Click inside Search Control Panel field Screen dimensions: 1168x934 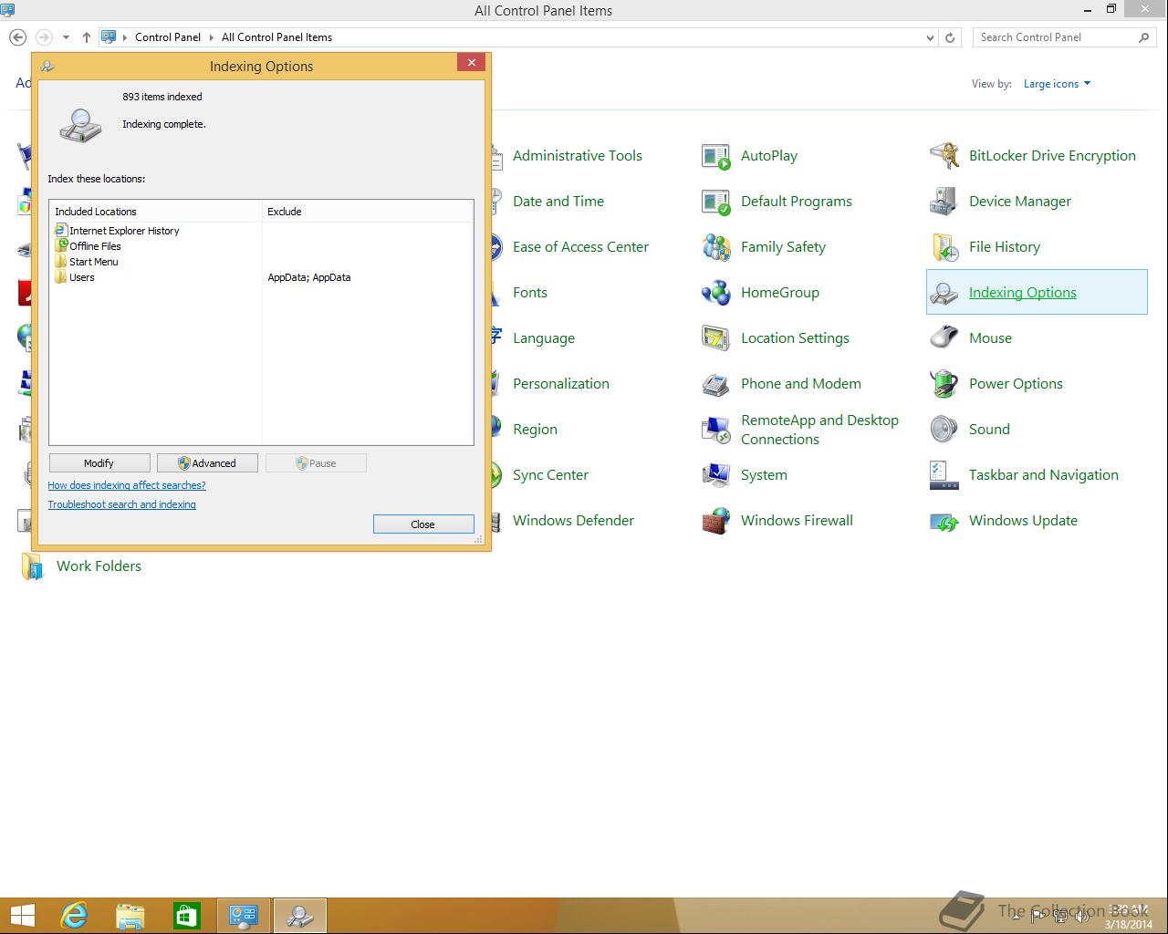pos(1054,37)
